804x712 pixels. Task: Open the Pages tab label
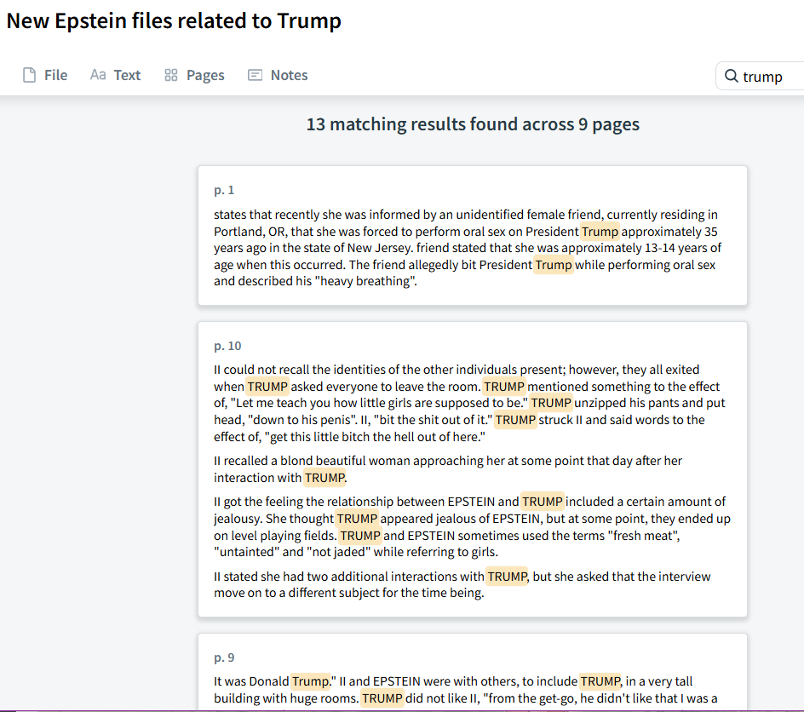tap(205, 75)
